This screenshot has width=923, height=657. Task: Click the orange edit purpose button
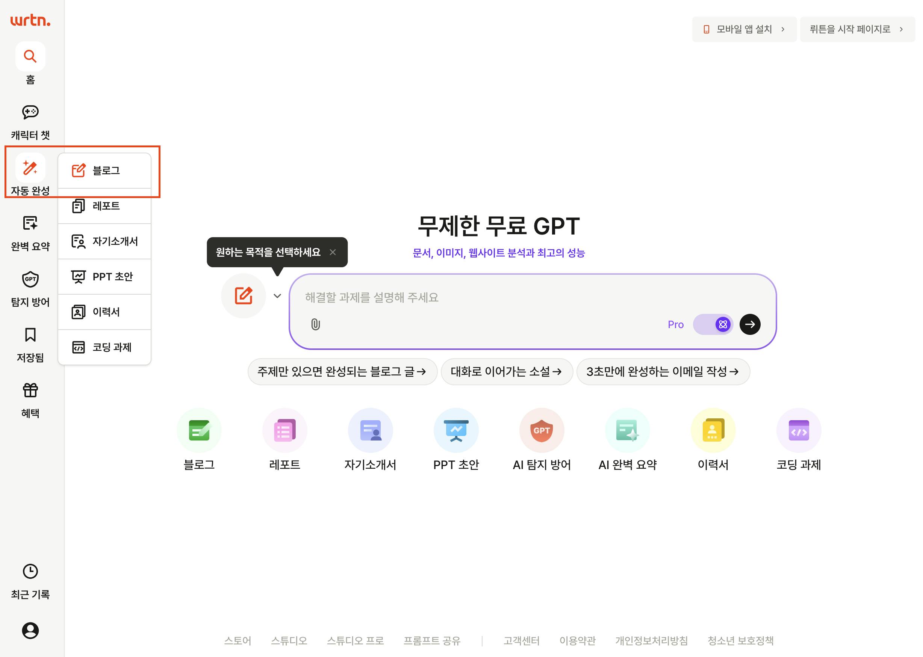pos(244,296)
